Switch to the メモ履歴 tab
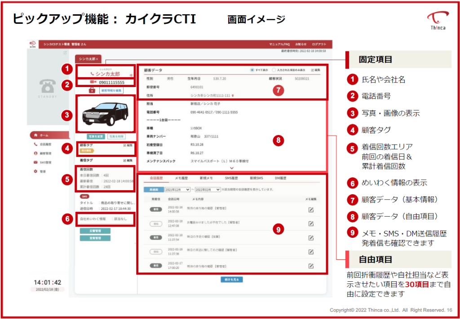460x319 pixels. point(181,178)
